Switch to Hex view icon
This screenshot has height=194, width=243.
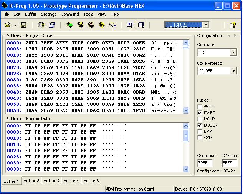pos(141,25)
